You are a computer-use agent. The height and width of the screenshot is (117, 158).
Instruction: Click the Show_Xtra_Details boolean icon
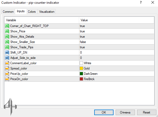tap(7, 37)
